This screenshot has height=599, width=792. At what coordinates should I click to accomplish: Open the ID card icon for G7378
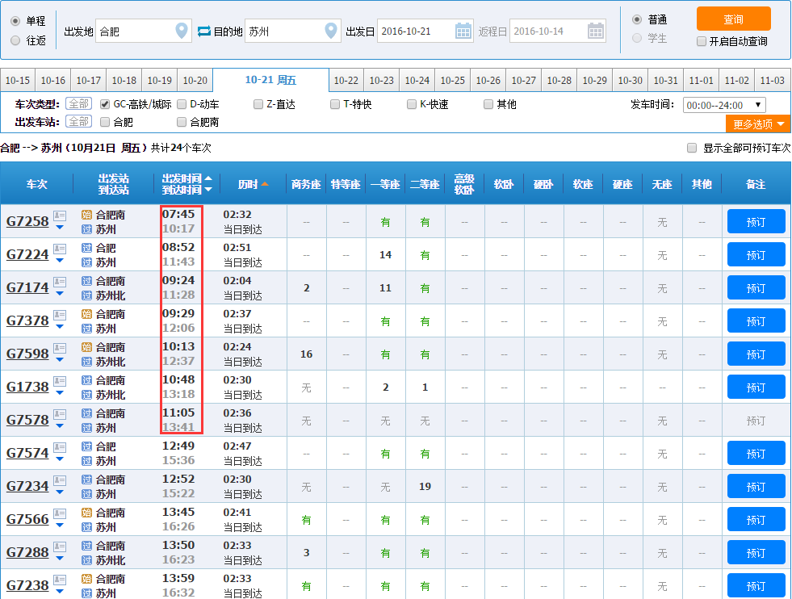pos(60,316)
